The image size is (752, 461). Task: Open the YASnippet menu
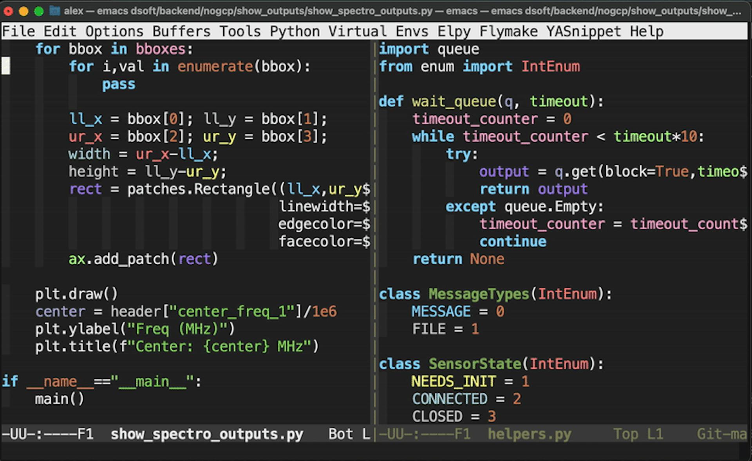tap(583, 31)
